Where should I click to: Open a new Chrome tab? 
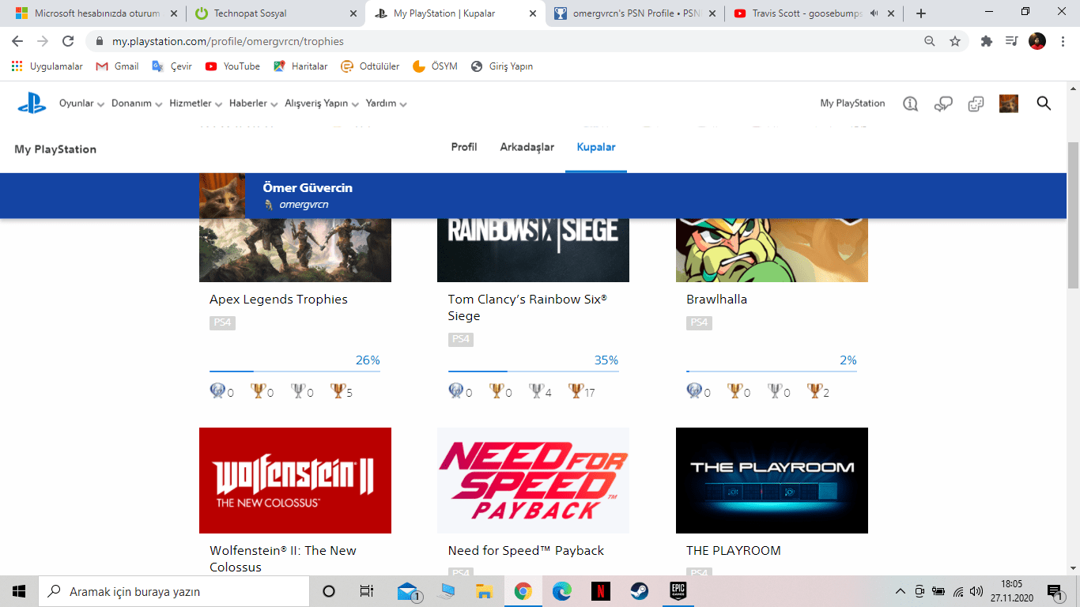[921, 13]
